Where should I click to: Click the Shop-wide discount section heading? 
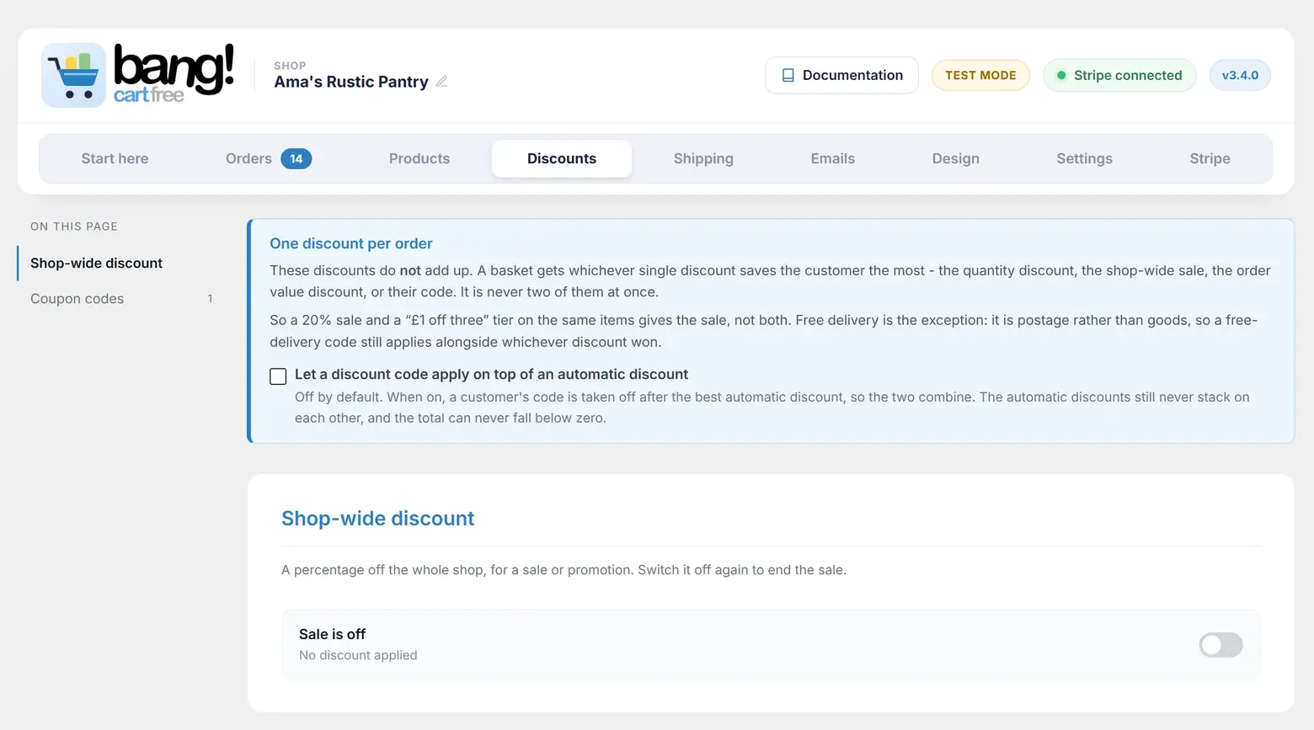[377, 519]
